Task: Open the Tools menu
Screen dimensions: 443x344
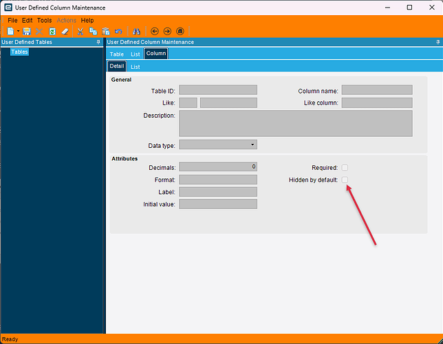Action: pos(44,21)
